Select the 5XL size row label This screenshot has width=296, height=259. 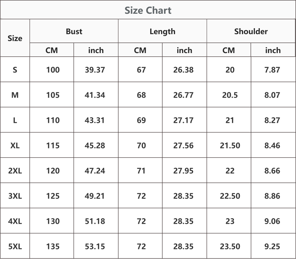tap(15, 246)
